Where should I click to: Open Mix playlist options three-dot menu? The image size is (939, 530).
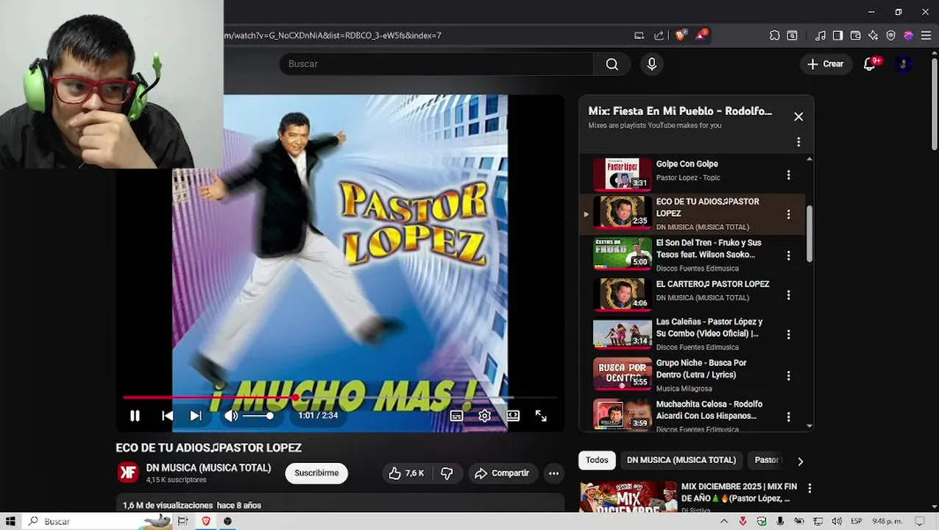pos(798,142)
